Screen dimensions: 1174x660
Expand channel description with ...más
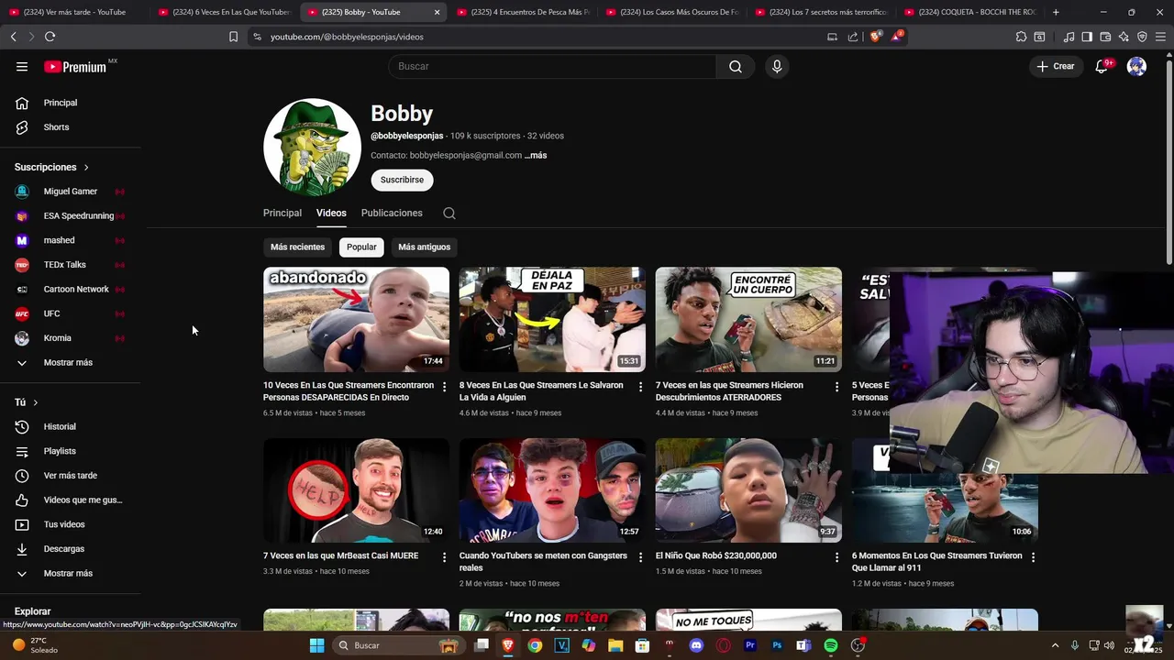pyautogui.click(x=536, y=156)
